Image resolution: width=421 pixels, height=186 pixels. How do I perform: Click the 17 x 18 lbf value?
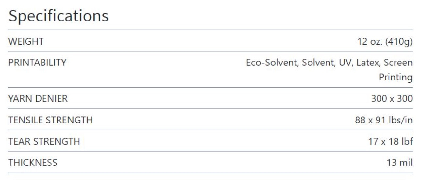(390, 141)
